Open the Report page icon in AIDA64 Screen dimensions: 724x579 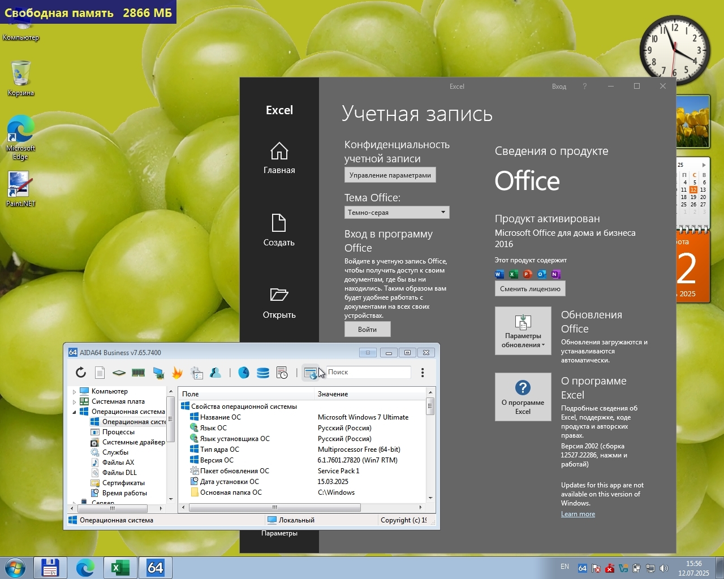(x=100, y=372)
